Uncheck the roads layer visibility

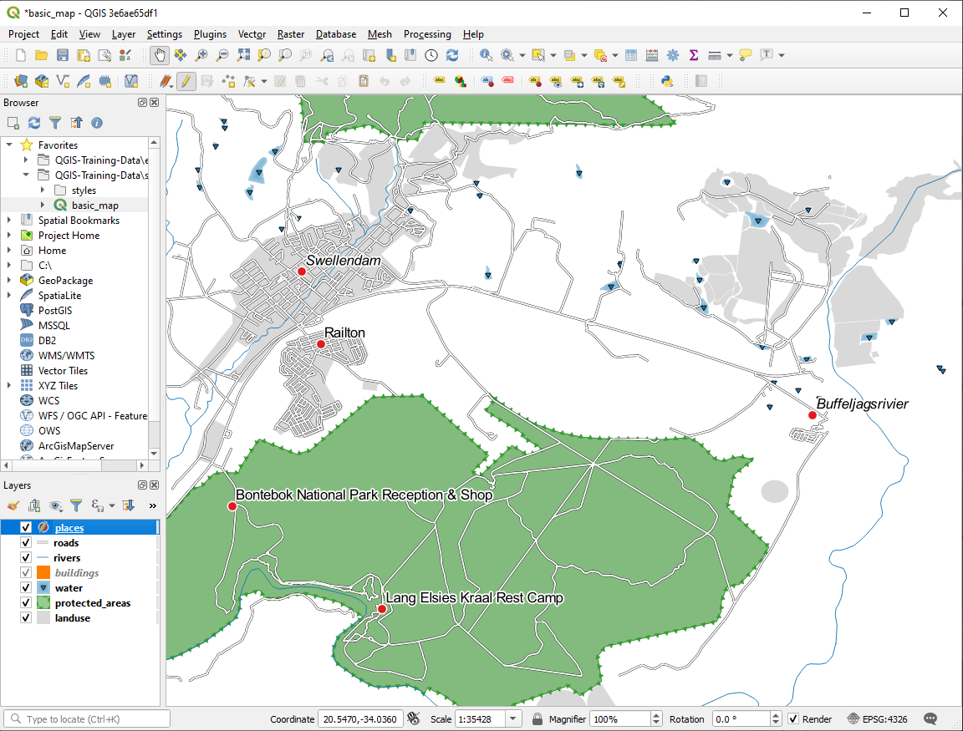point(25,543)
